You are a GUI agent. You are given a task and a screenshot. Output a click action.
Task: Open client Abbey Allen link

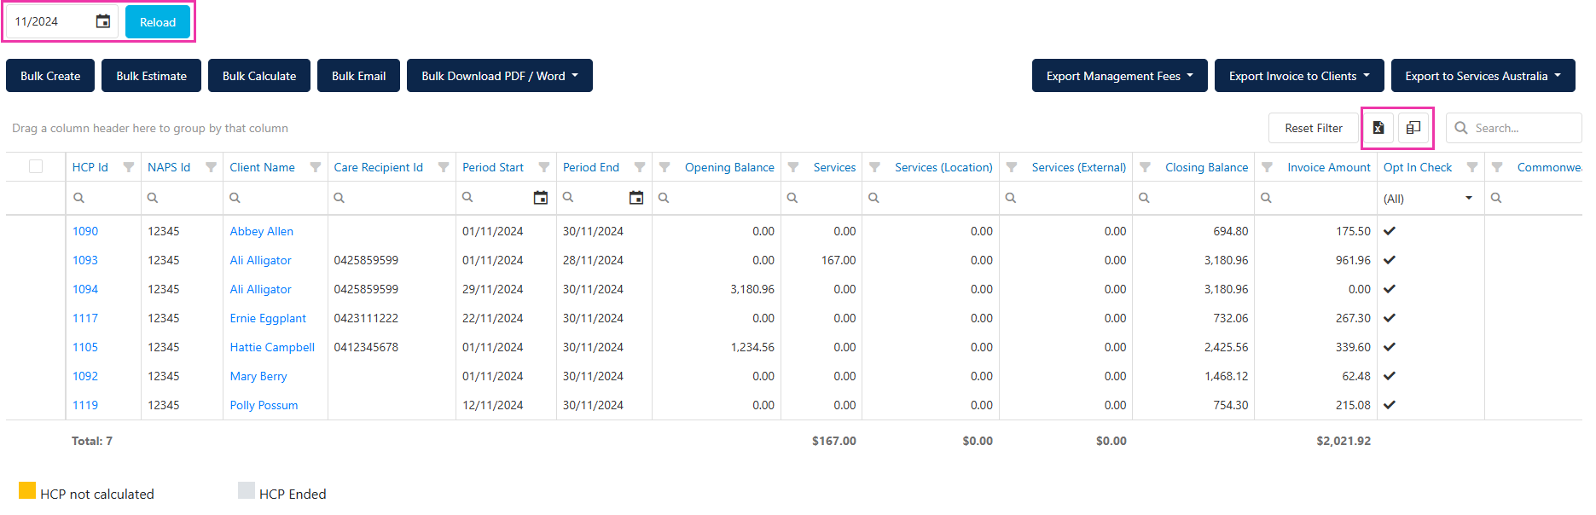[x=261, y=231]
